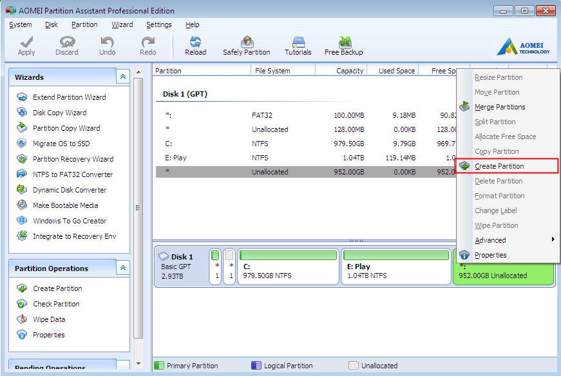
Task: Open the Disk menu
Action: (x=51, y=24)
